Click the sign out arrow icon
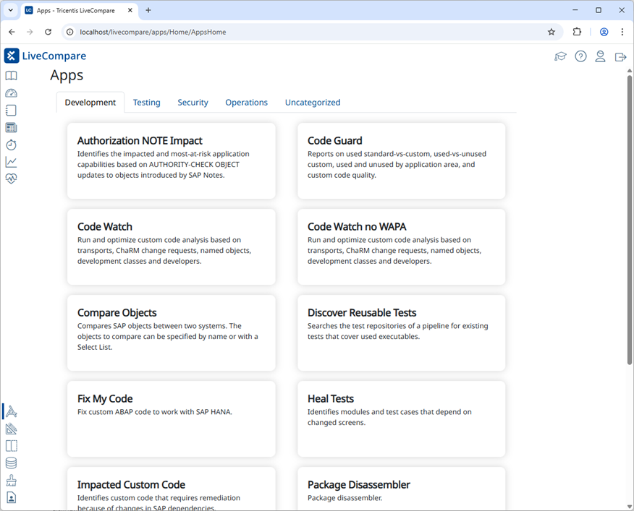 click(x=620, y=56)
